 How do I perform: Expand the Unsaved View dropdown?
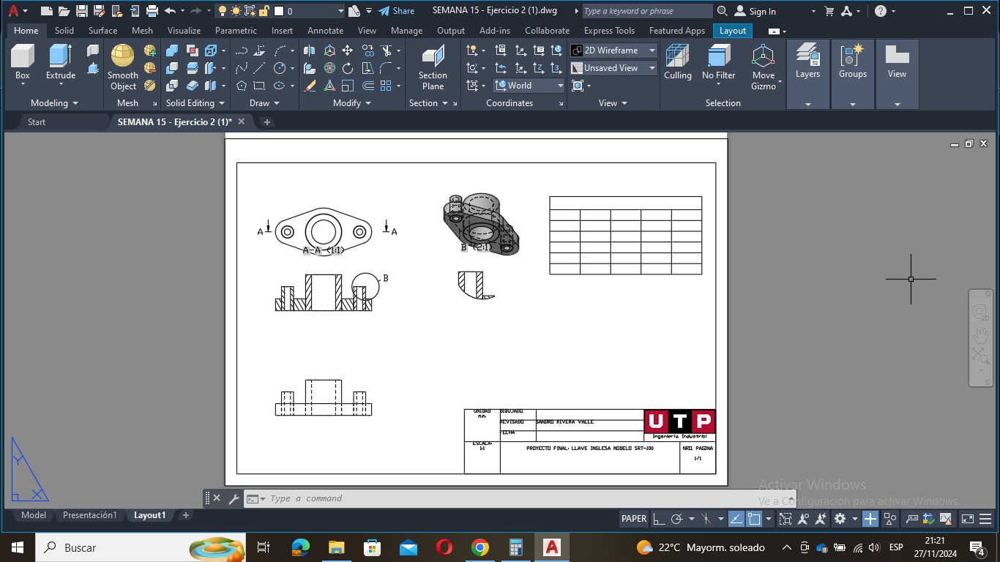tap(613, 68)
